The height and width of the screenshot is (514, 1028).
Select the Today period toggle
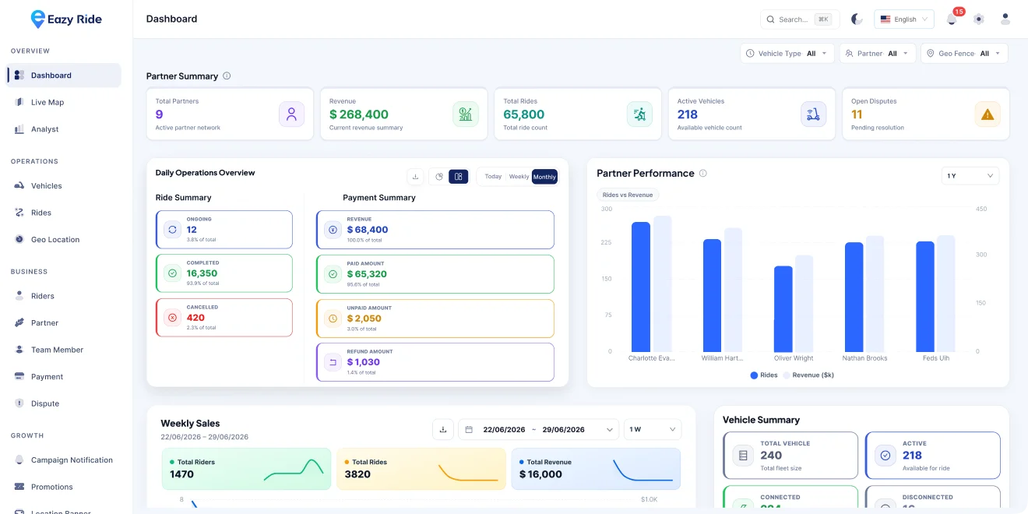[493, 177]
